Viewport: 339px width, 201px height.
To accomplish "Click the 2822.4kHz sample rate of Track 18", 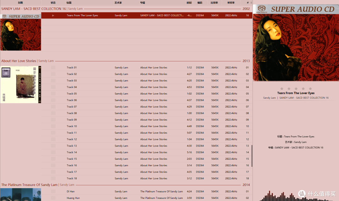I will (x=231, y=178).
